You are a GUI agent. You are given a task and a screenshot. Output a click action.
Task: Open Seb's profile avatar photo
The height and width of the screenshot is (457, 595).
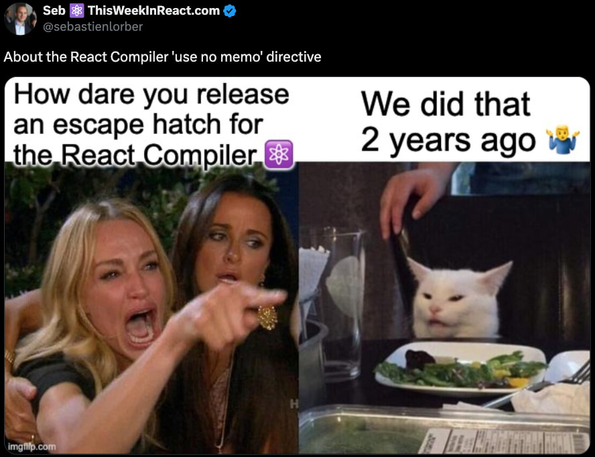[x=20, y=19]
